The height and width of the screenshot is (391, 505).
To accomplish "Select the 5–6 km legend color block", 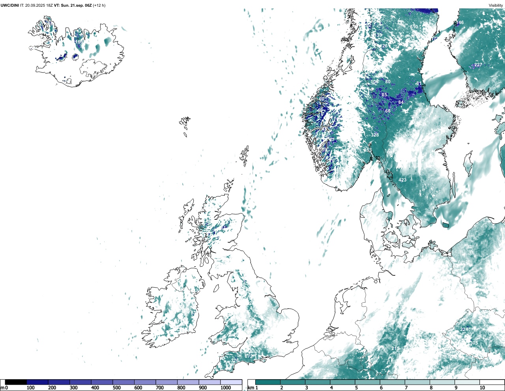I will coord(367,382).
